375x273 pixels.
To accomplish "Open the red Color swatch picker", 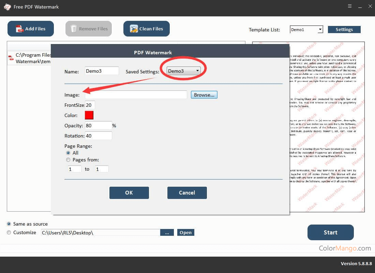I will [89, 115].
